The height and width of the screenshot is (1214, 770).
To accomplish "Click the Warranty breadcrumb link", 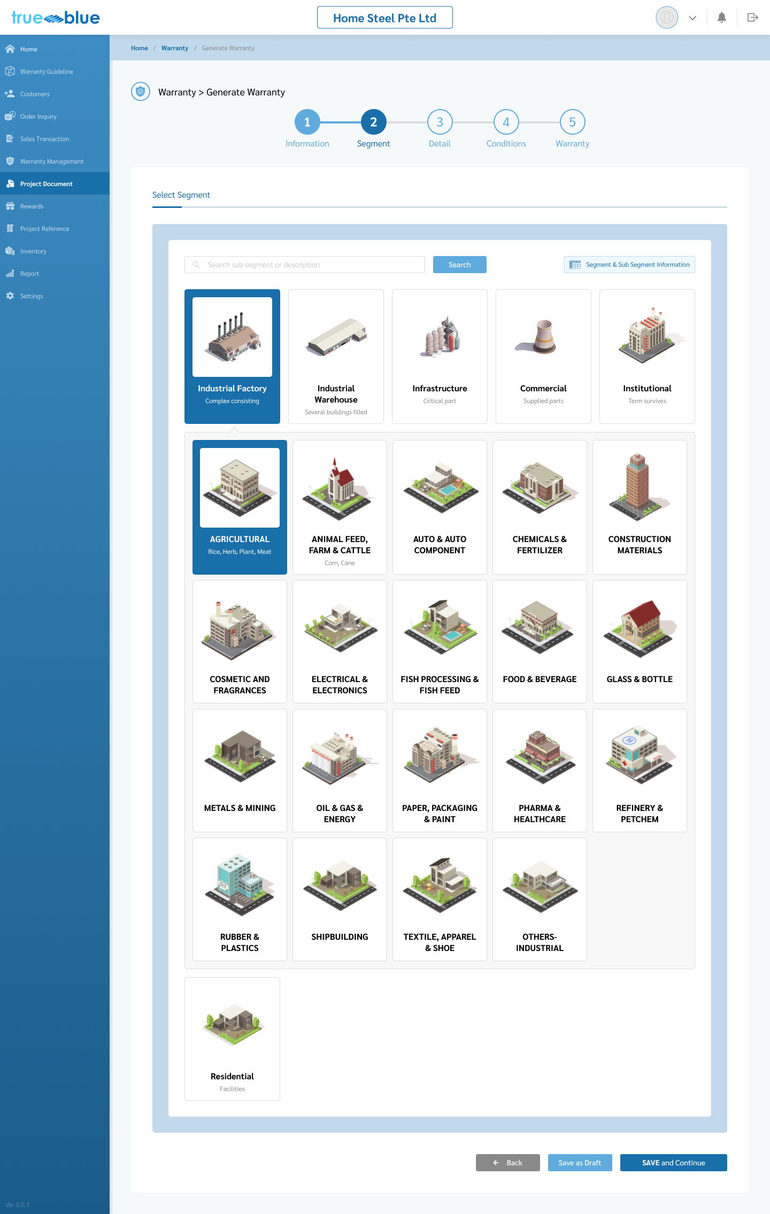I will 175,48.
